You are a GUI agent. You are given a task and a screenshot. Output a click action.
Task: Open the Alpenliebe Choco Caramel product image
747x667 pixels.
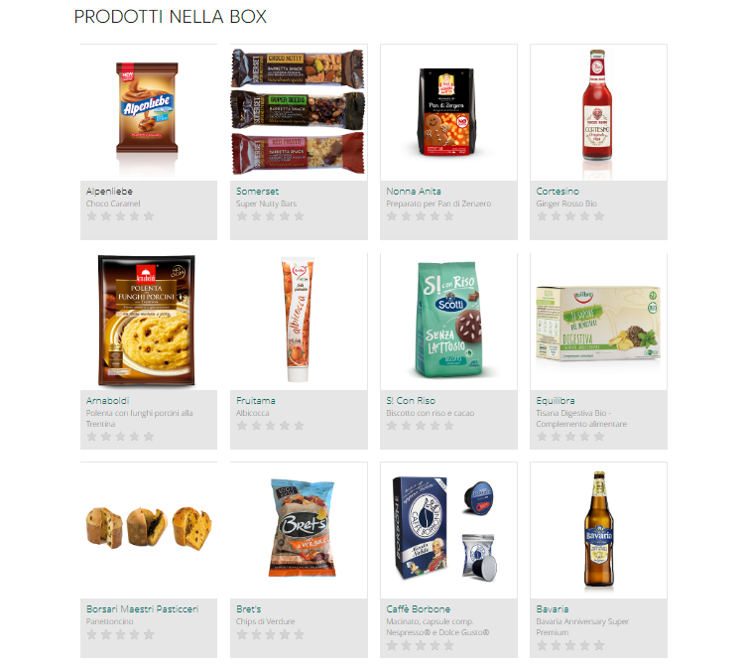(149, 112)
